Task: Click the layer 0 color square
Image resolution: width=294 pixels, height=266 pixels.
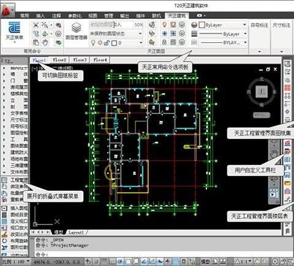Action: coord(114,43)
